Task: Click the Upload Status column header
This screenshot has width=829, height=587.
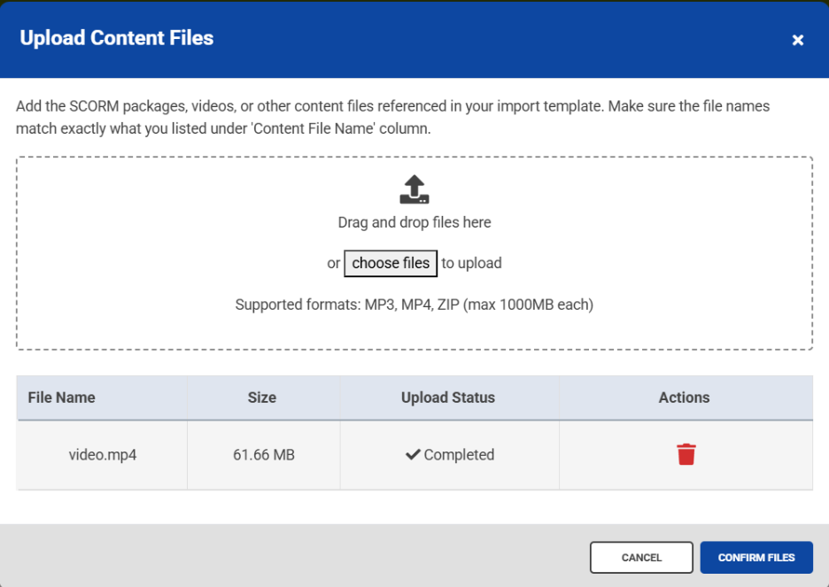Action: [x=448, y=398]
